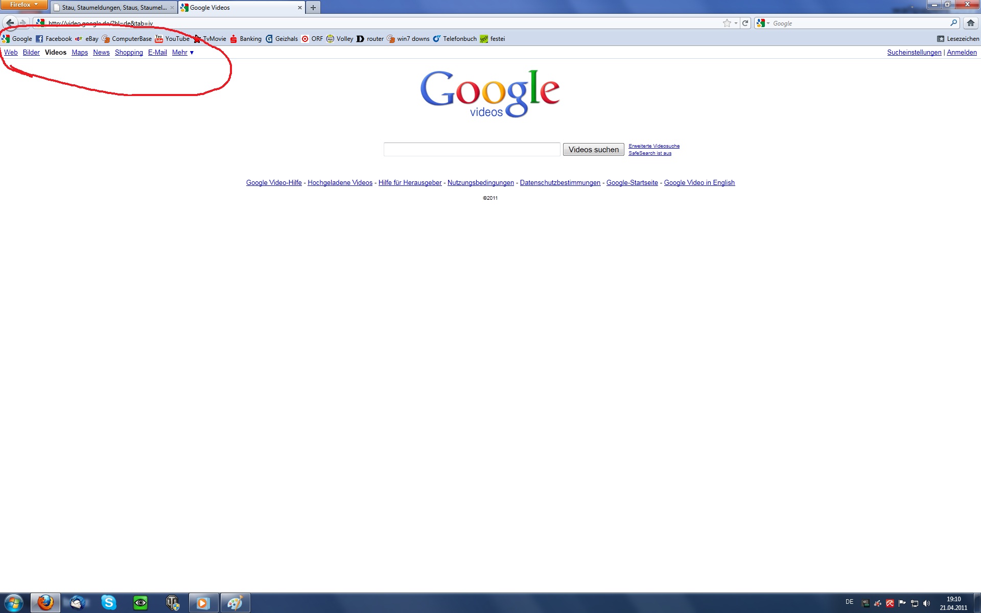Open a new tab with the plus button
This screenshot has height=613, width=981.
point(313,8)
